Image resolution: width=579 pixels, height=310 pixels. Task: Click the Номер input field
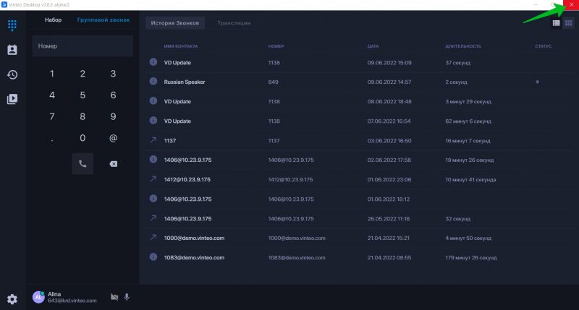[82, 46]
